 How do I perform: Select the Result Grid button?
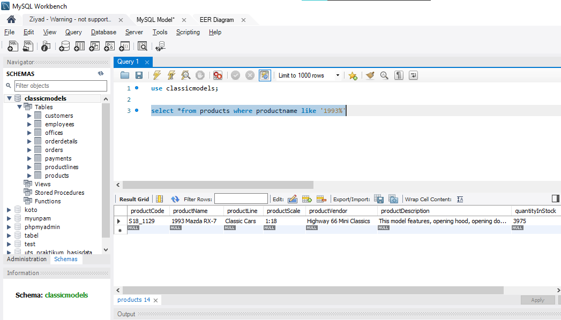134,199
